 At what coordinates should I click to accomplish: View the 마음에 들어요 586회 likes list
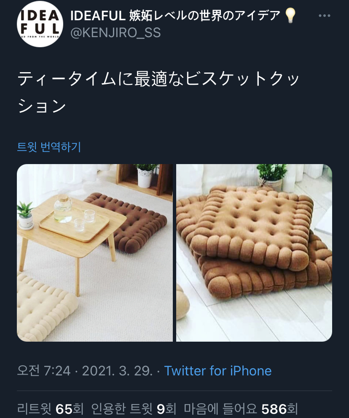pyautogui.click(x=241, y=409)
